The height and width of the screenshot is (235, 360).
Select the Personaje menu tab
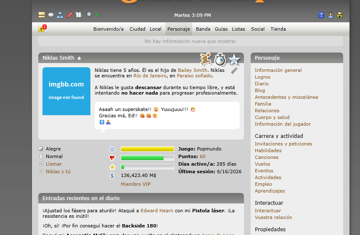click(x=179, y=29)
